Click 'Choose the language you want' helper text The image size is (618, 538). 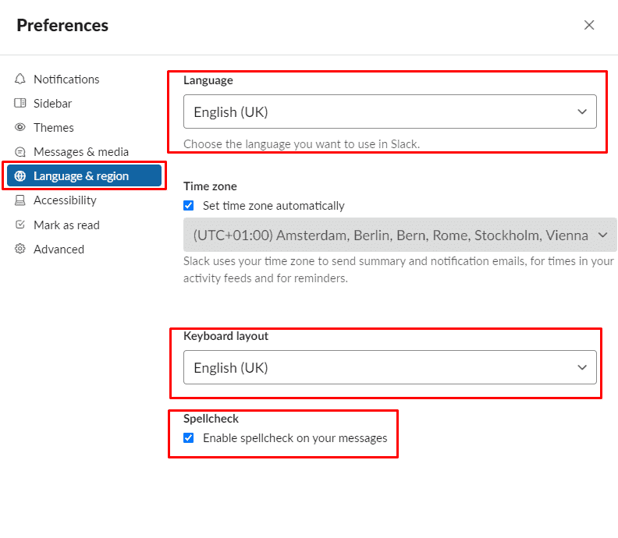click(x=301, y=143)
